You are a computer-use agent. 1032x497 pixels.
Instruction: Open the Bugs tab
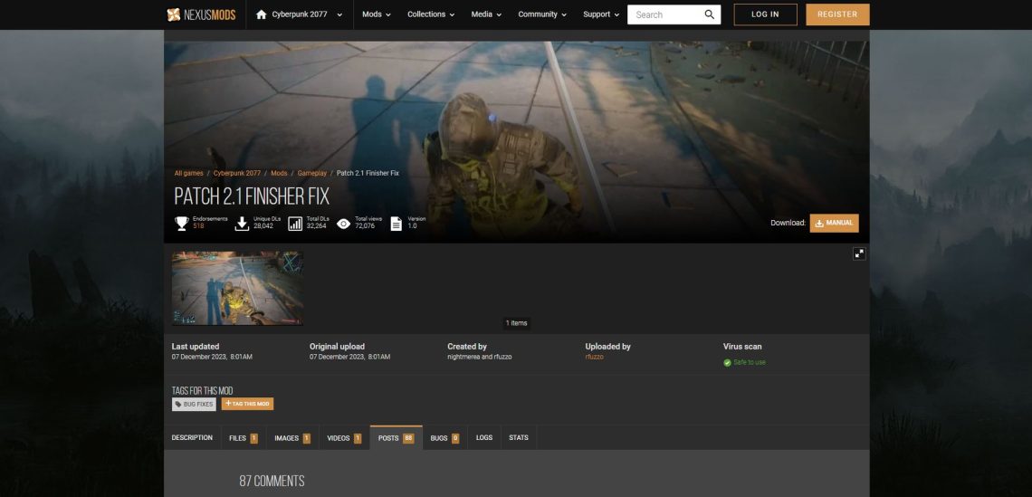[444, 438]
